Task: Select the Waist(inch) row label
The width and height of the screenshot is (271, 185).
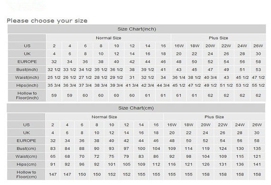Action: coord(27,78)
